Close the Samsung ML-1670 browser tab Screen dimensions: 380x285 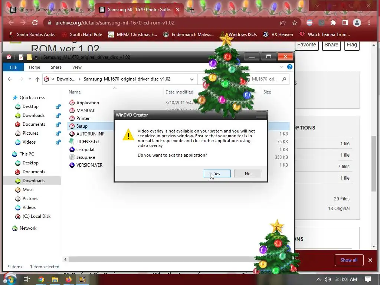click(178, 10)
